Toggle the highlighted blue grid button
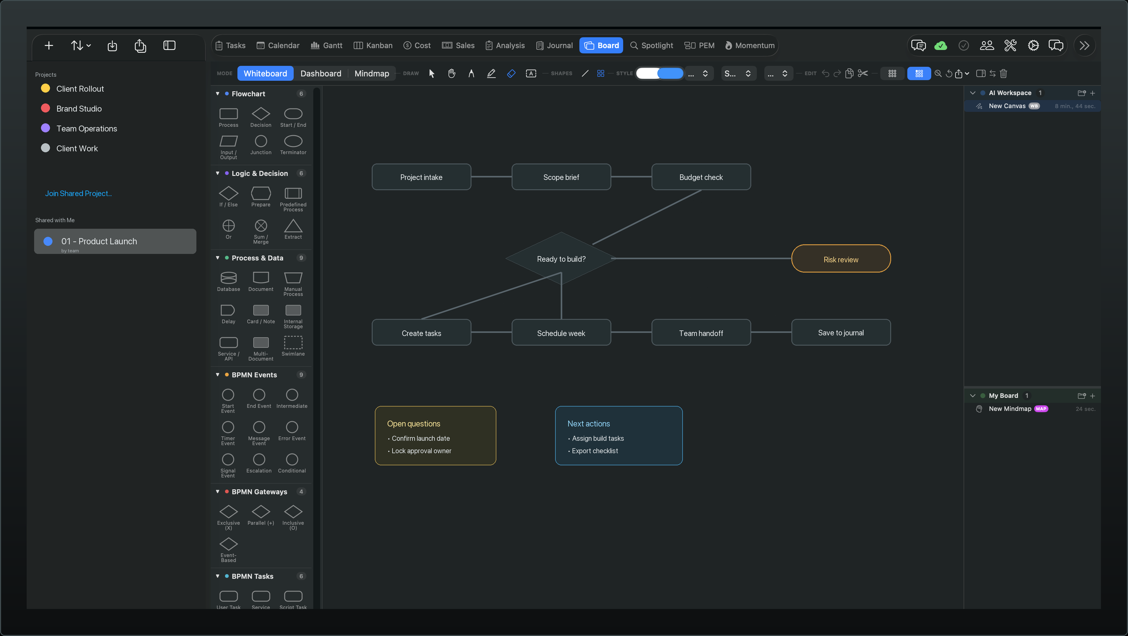 919,74
